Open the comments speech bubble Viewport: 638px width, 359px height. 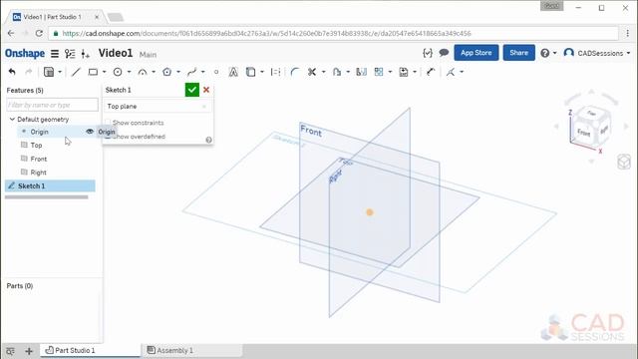[x=444, y=53]
